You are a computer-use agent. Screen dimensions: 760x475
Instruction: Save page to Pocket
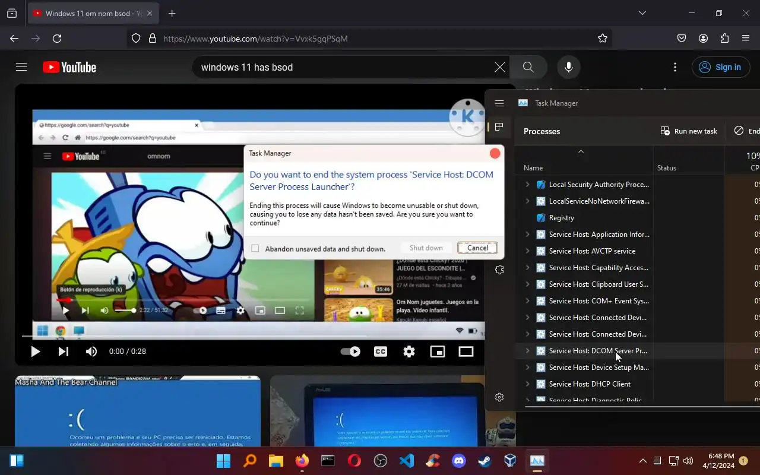coord(682,38)
